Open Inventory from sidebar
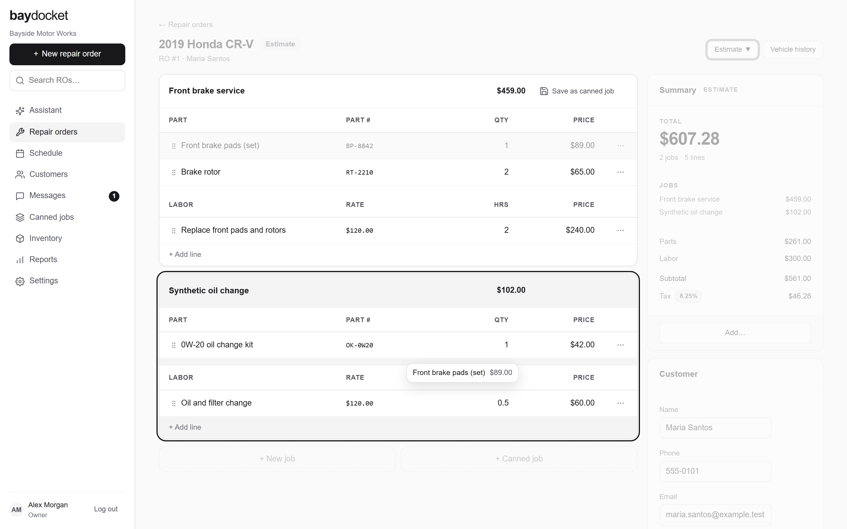 [67, 239]
